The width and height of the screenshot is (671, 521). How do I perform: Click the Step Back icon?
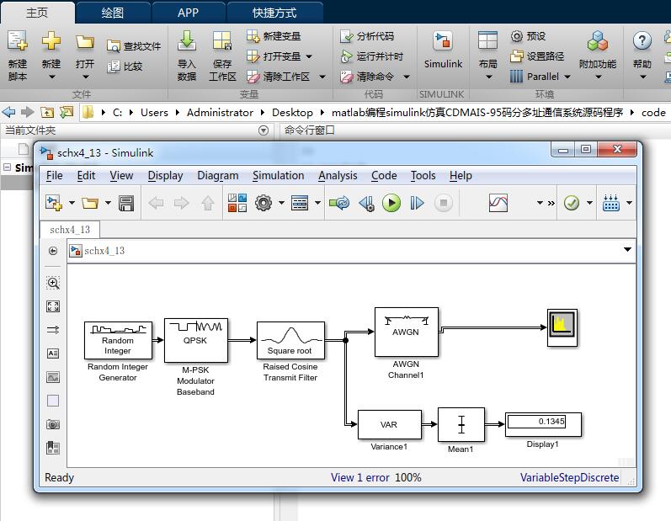click(x=366, y=203)
